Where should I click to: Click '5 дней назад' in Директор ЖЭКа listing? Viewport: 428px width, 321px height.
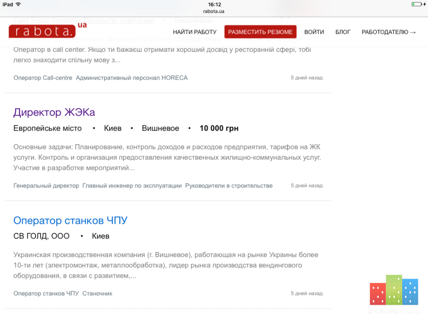pos(307,186)
